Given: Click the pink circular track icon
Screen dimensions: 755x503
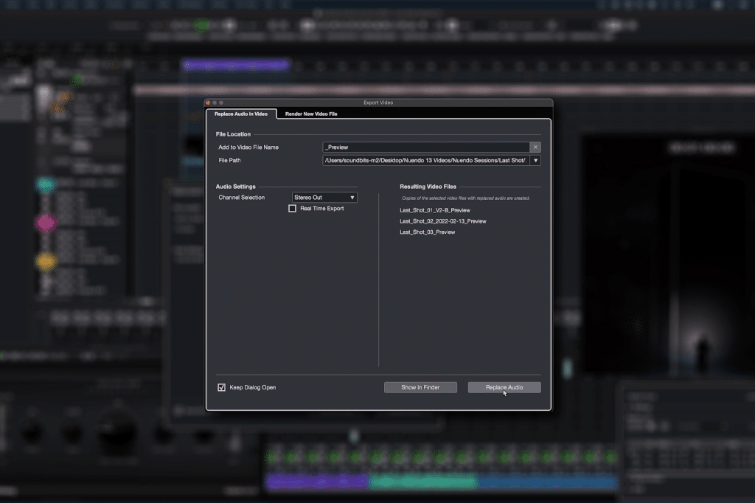Looking at the screenshot, I should pos(46,223).
